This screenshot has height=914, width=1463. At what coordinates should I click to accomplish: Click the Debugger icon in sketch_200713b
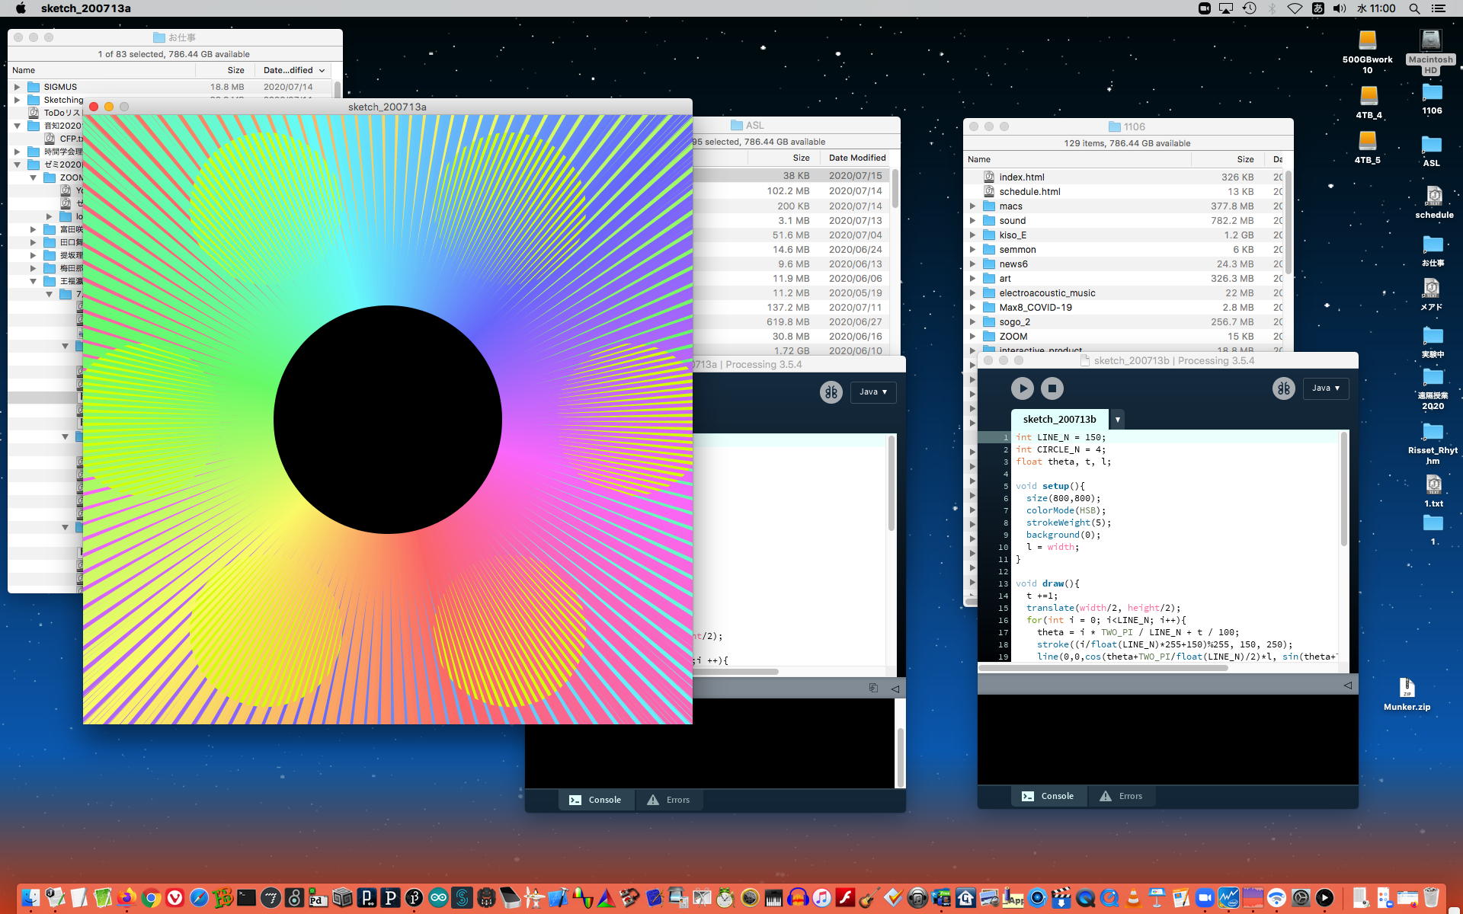[x=1283, y=388]
